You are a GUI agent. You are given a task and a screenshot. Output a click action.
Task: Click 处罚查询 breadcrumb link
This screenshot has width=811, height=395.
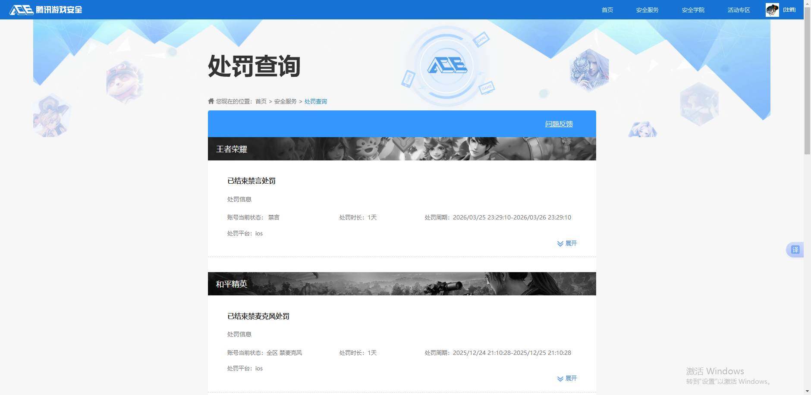coord(316,101)
